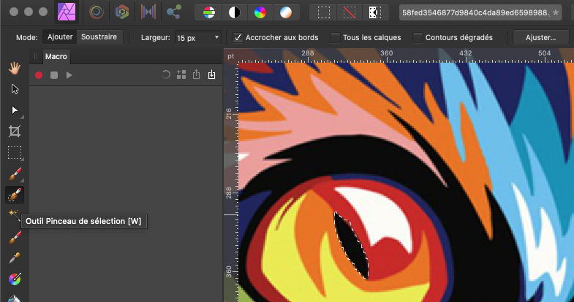Open the Develop persona icon
Image resolution: width=574 pixels, height=302 pixels.
(x=122, y=12)
